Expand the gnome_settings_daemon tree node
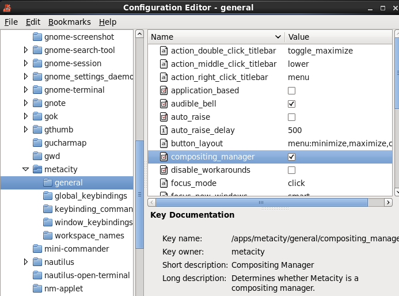This screenshot has height=296, width=399. (26, 77)
